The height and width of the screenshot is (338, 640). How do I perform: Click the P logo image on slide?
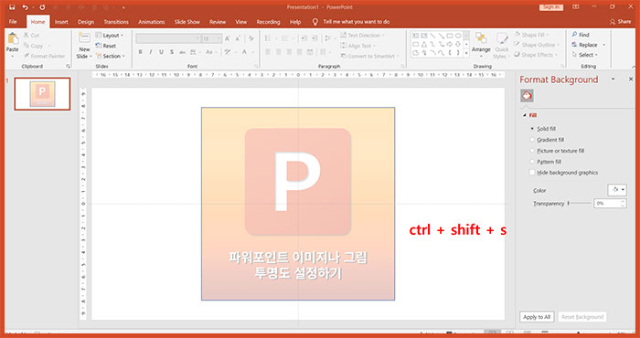click(x=297, y=182)
